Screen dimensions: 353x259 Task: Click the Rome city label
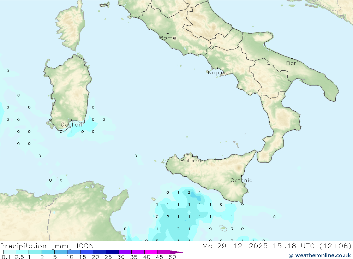[x=168, y=38]
